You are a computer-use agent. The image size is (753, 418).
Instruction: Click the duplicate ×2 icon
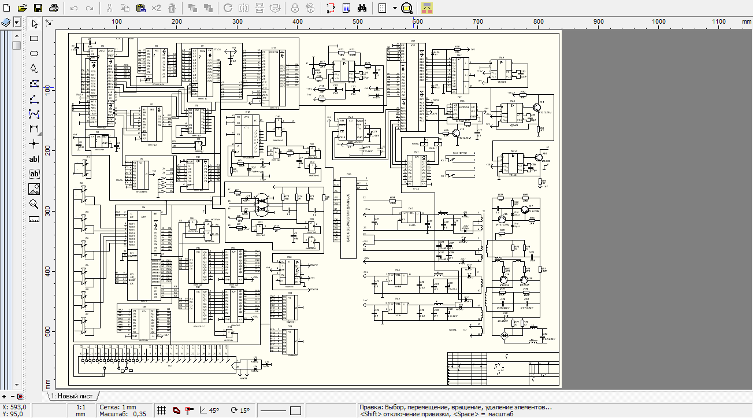click(156, 8)
